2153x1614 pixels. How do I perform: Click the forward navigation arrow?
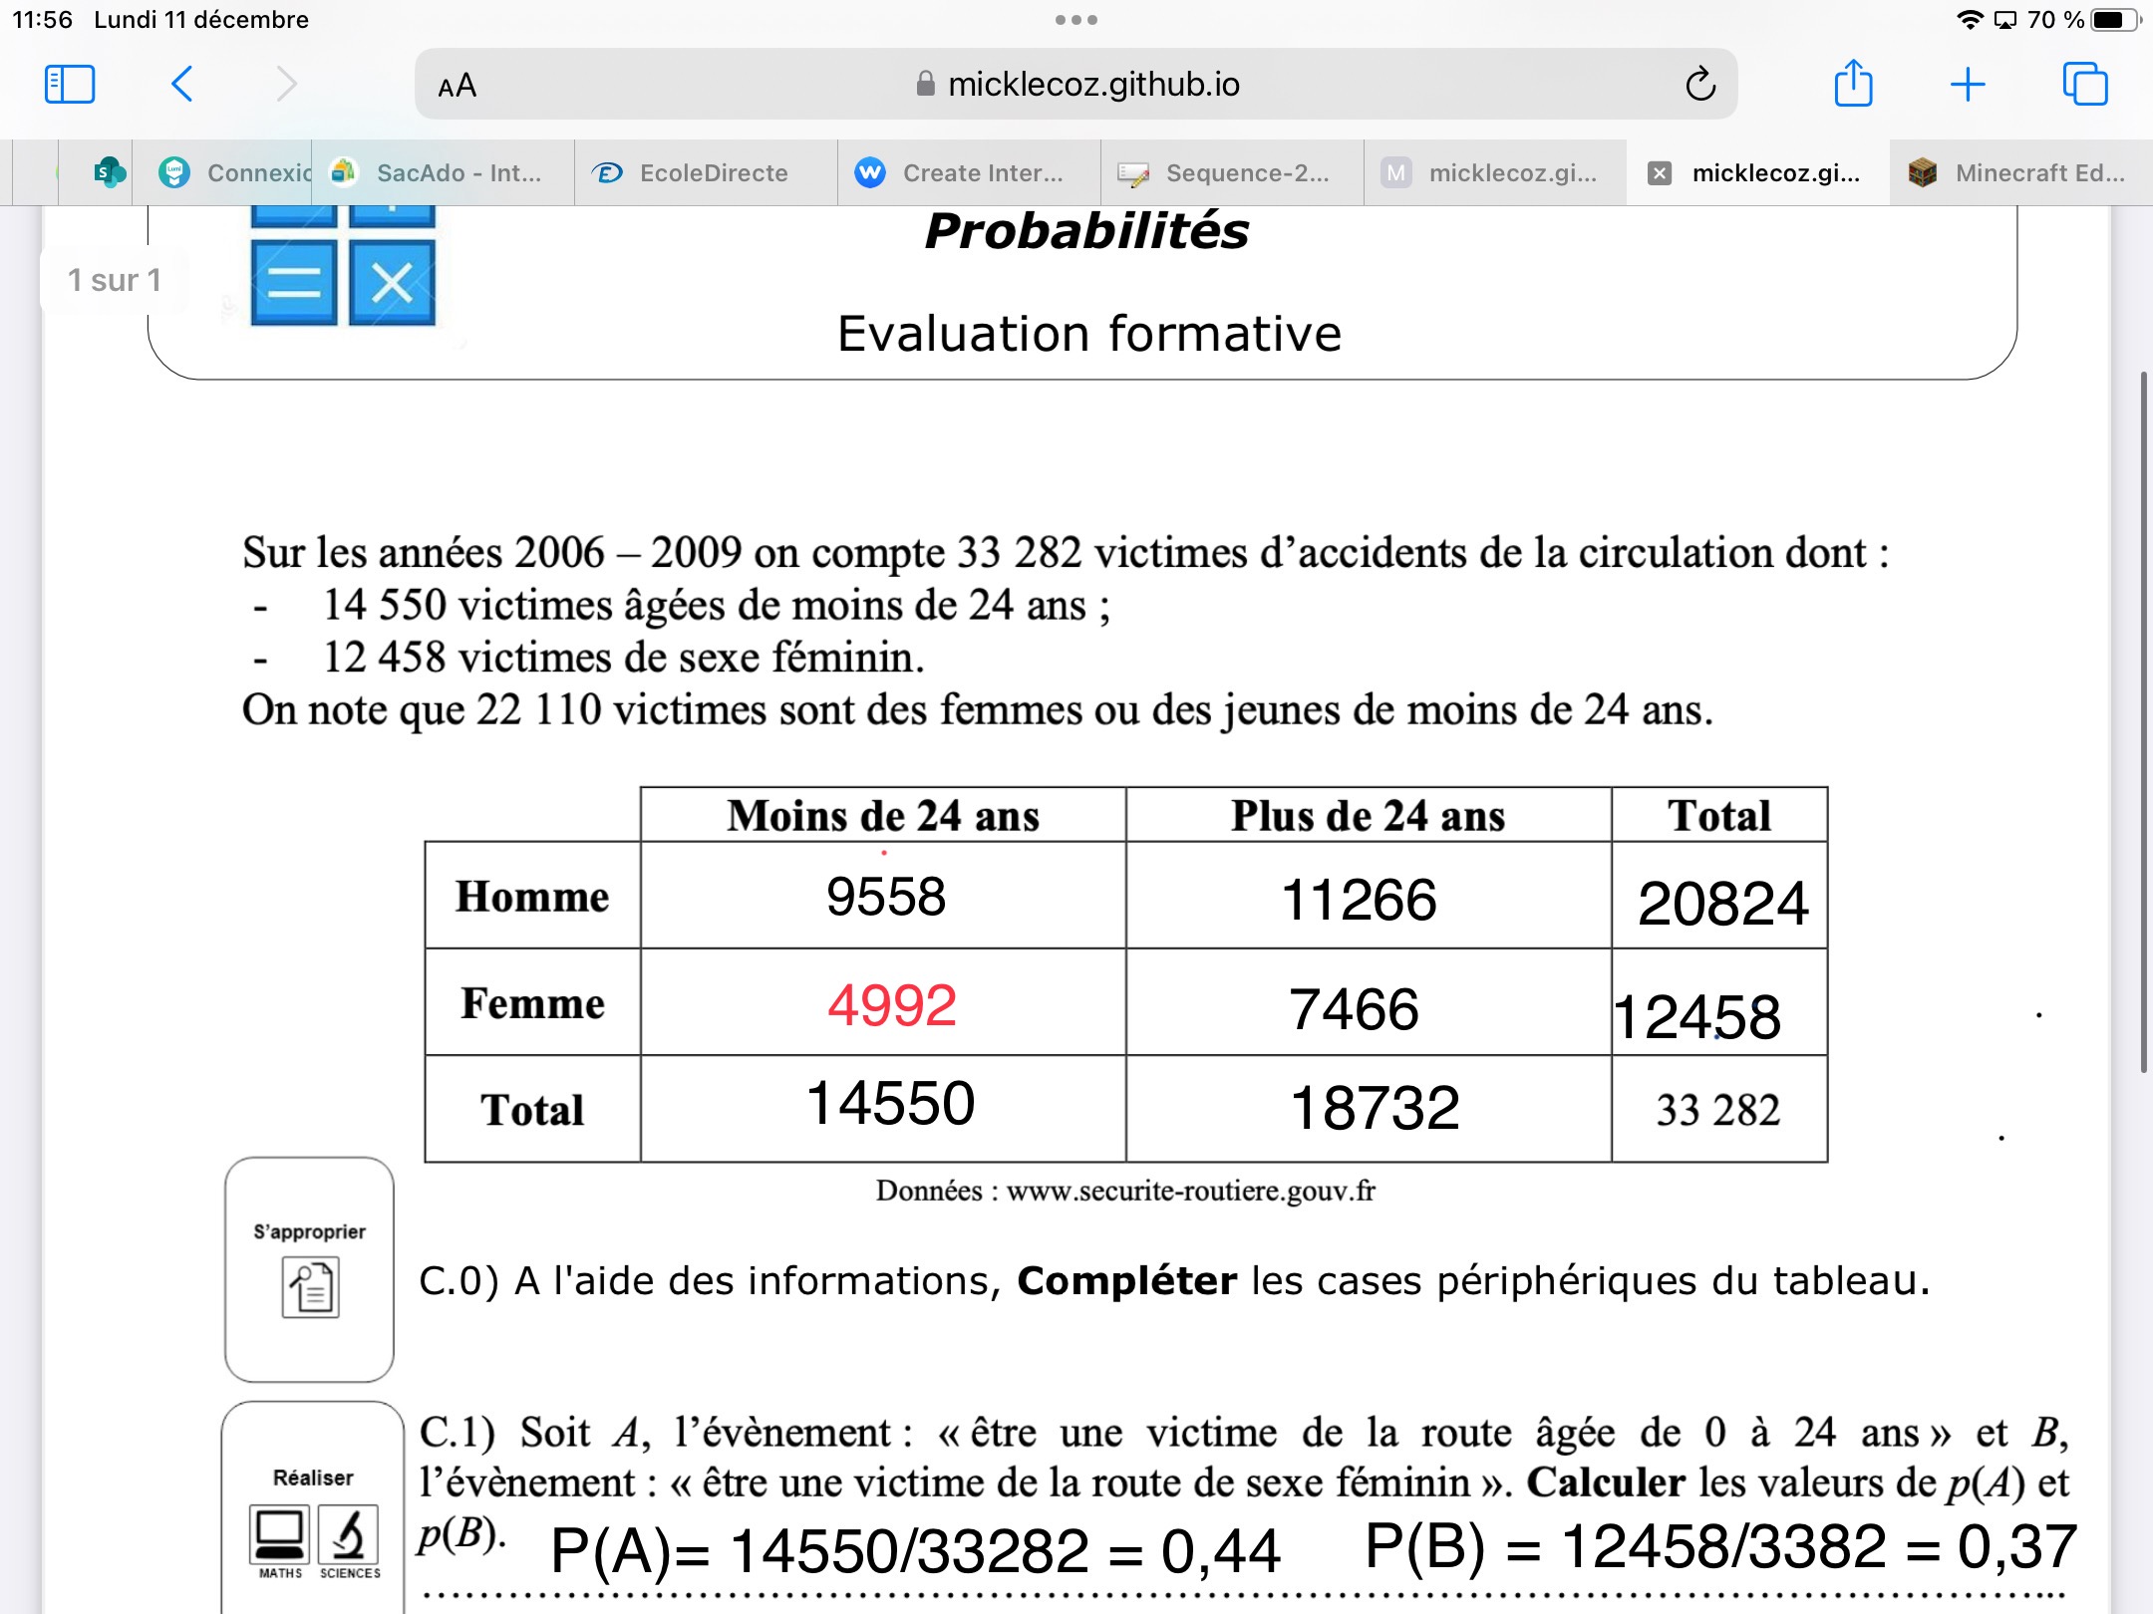286,85
